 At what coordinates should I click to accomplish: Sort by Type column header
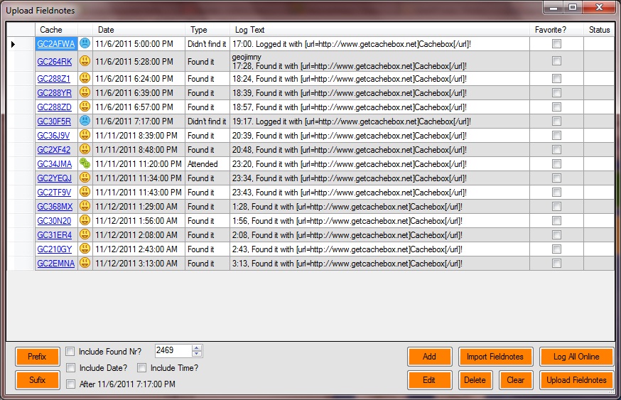pos(207,30)
